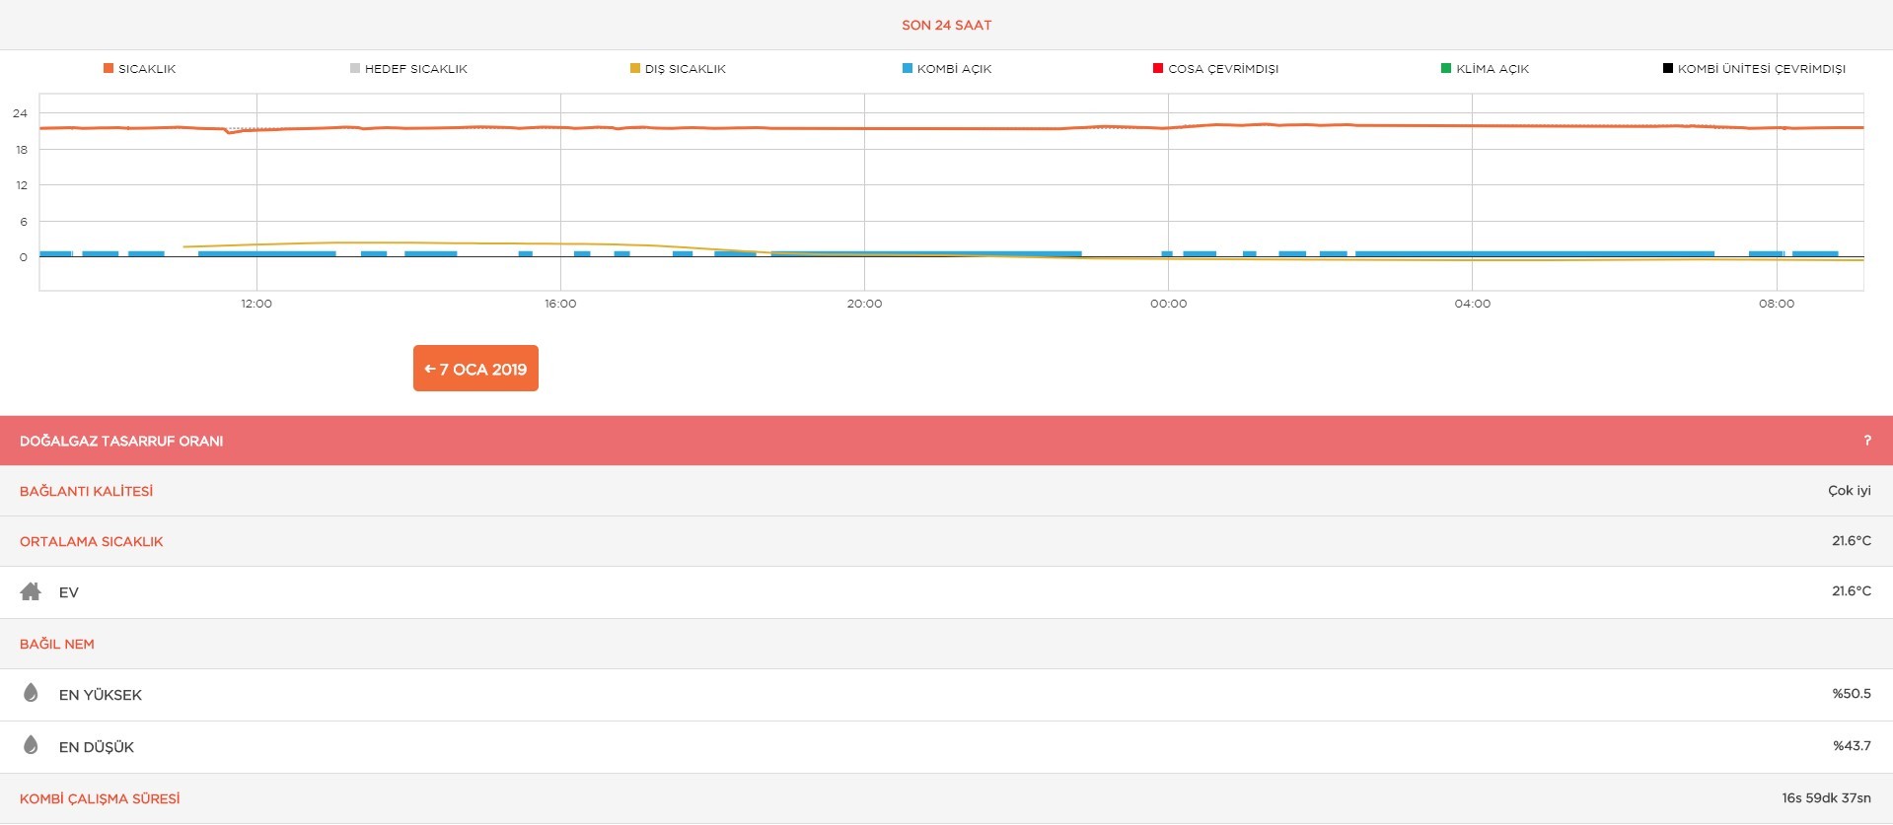
Task: Open the ORTALAMA SICAKLIK section header
Action: tap(92, 541)
